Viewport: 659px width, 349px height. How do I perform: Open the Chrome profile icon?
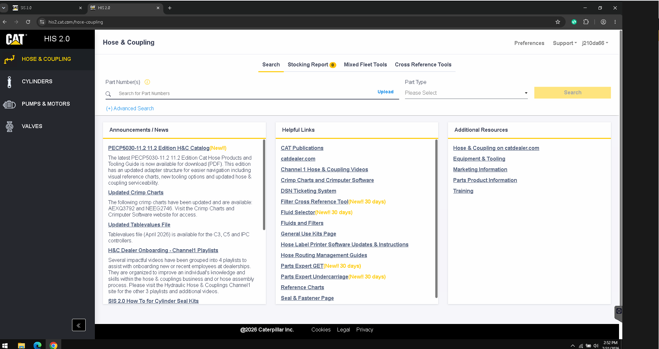coord(603,22)
